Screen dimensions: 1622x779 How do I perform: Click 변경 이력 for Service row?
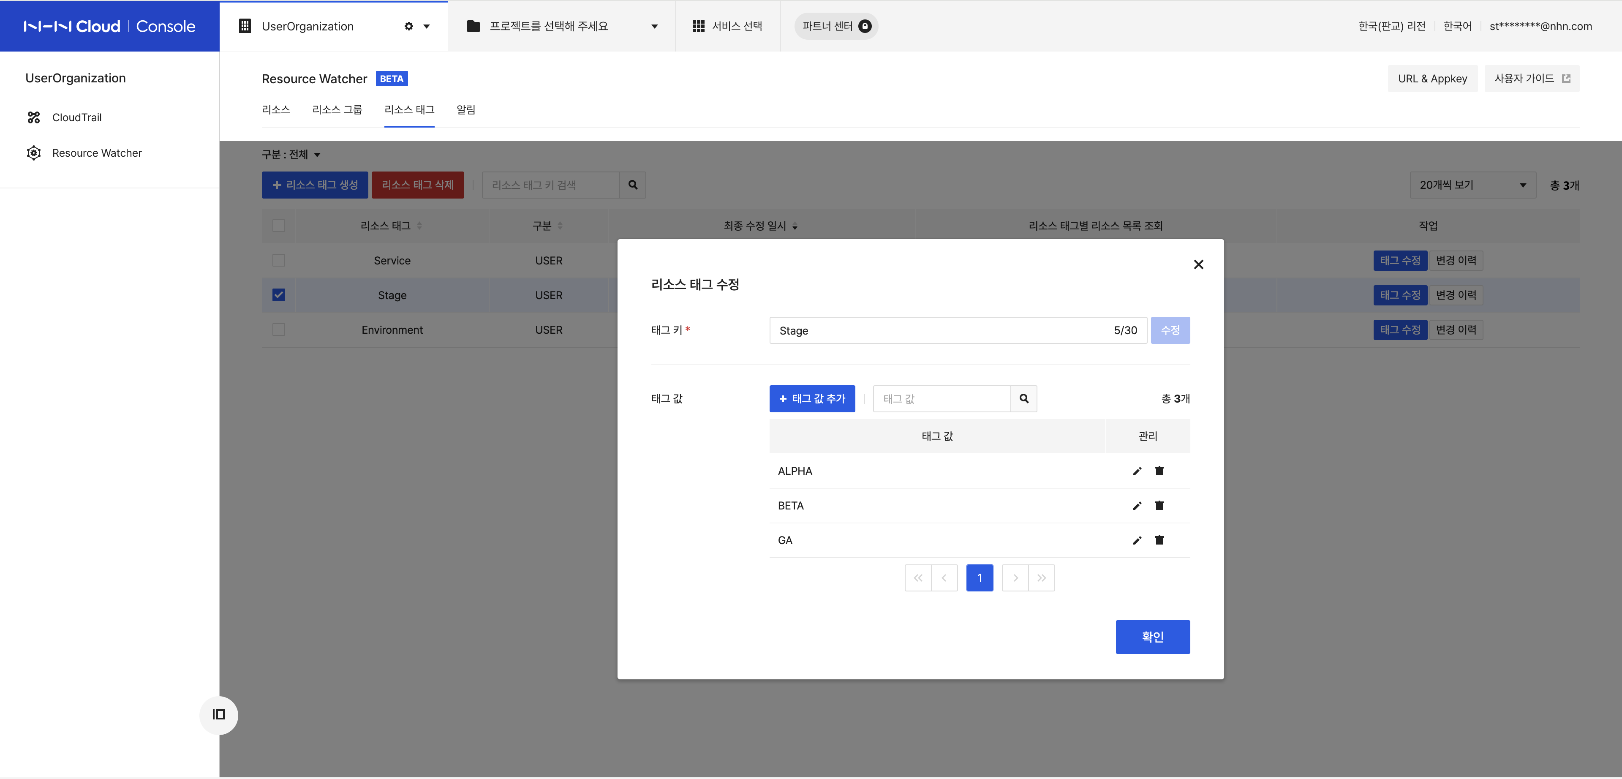[1456, 261]
